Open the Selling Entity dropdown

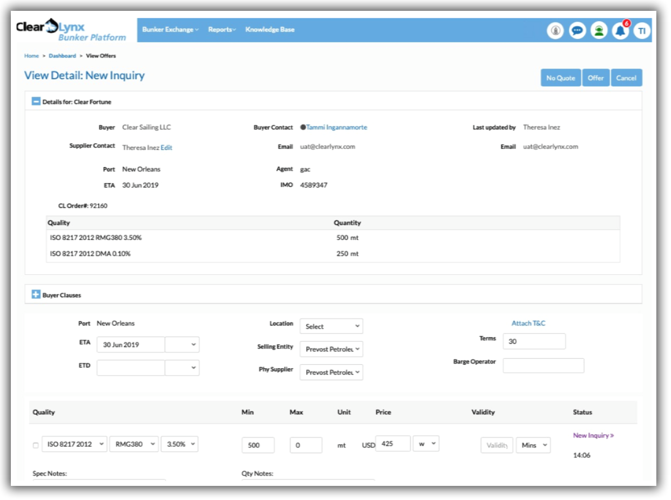[331, 349]
